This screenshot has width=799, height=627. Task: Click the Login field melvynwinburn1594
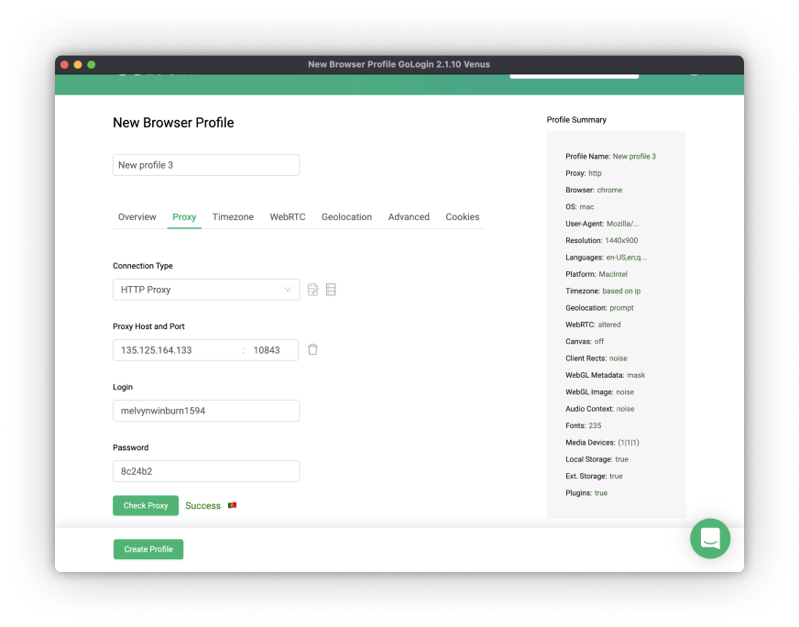[x=206, y=411]
